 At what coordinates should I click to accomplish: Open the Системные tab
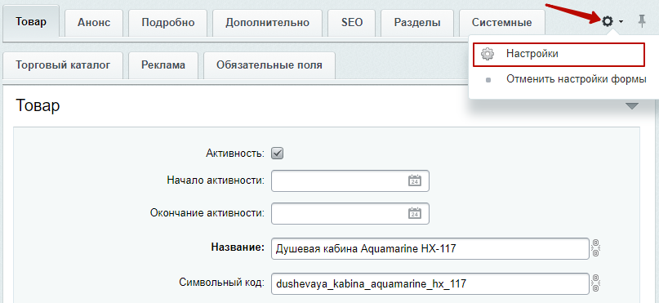coord(502,24)
